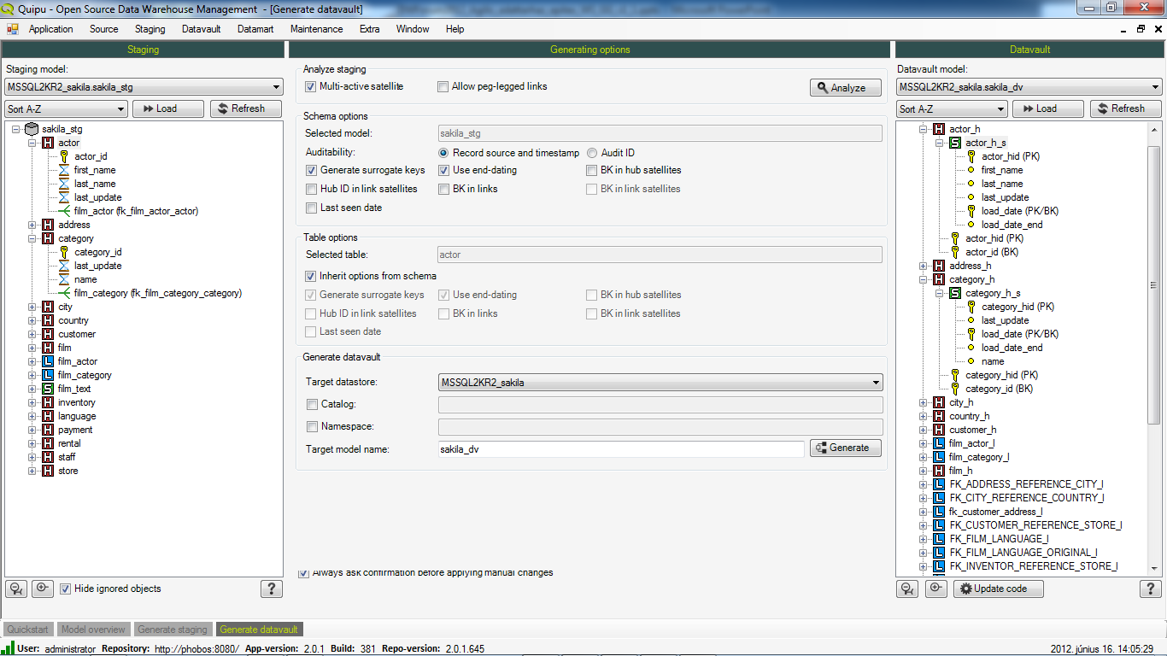Click the key icon beside actor_hid (PK) under actor_h_s
Viewport: 1167px width, 656px height.
coord(971,156)
